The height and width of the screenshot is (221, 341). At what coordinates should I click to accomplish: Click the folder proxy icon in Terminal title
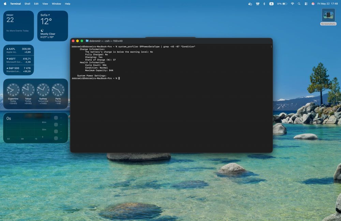click(87, 41)
